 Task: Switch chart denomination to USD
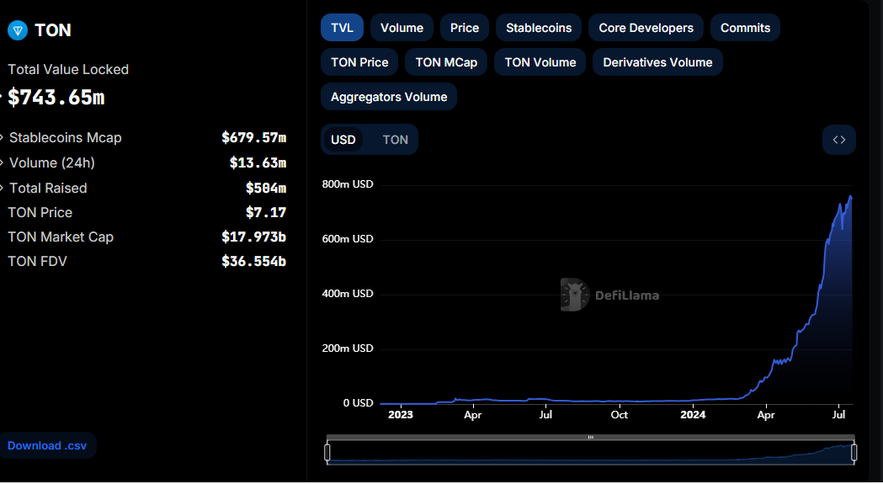tap(343, 140)
